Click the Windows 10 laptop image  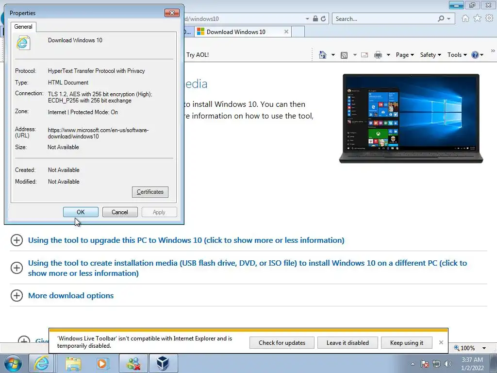pyautogui.click(x=411, y=119)
